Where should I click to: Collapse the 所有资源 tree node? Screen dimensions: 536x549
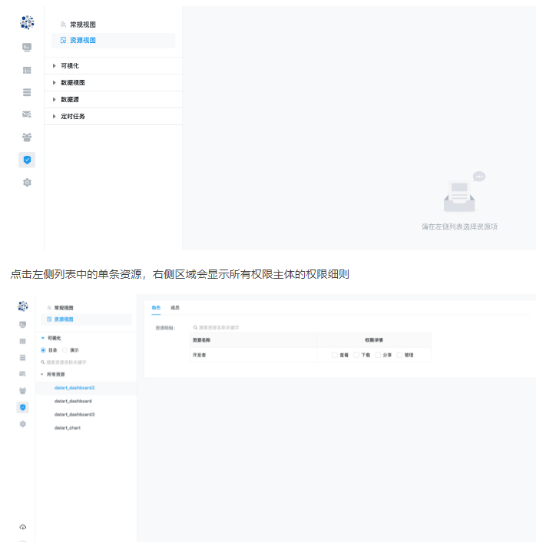pyautogui.click(x=43, y=374)
